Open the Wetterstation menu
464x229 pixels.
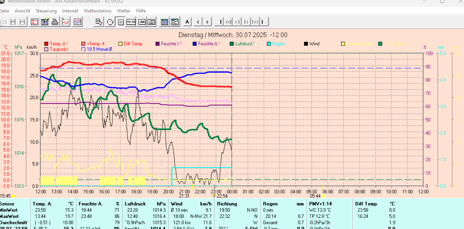click(97, 11)
